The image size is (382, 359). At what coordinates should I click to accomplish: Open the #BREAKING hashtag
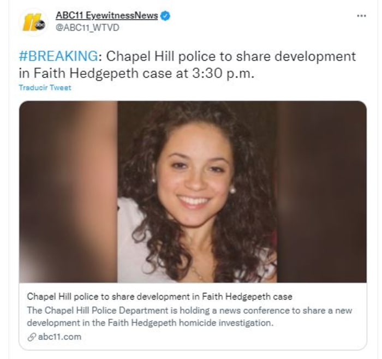coord(59,56)
